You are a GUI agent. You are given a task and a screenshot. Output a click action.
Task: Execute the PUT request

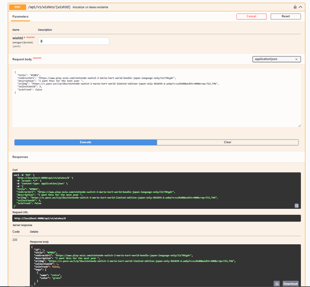tap(86, 142)
